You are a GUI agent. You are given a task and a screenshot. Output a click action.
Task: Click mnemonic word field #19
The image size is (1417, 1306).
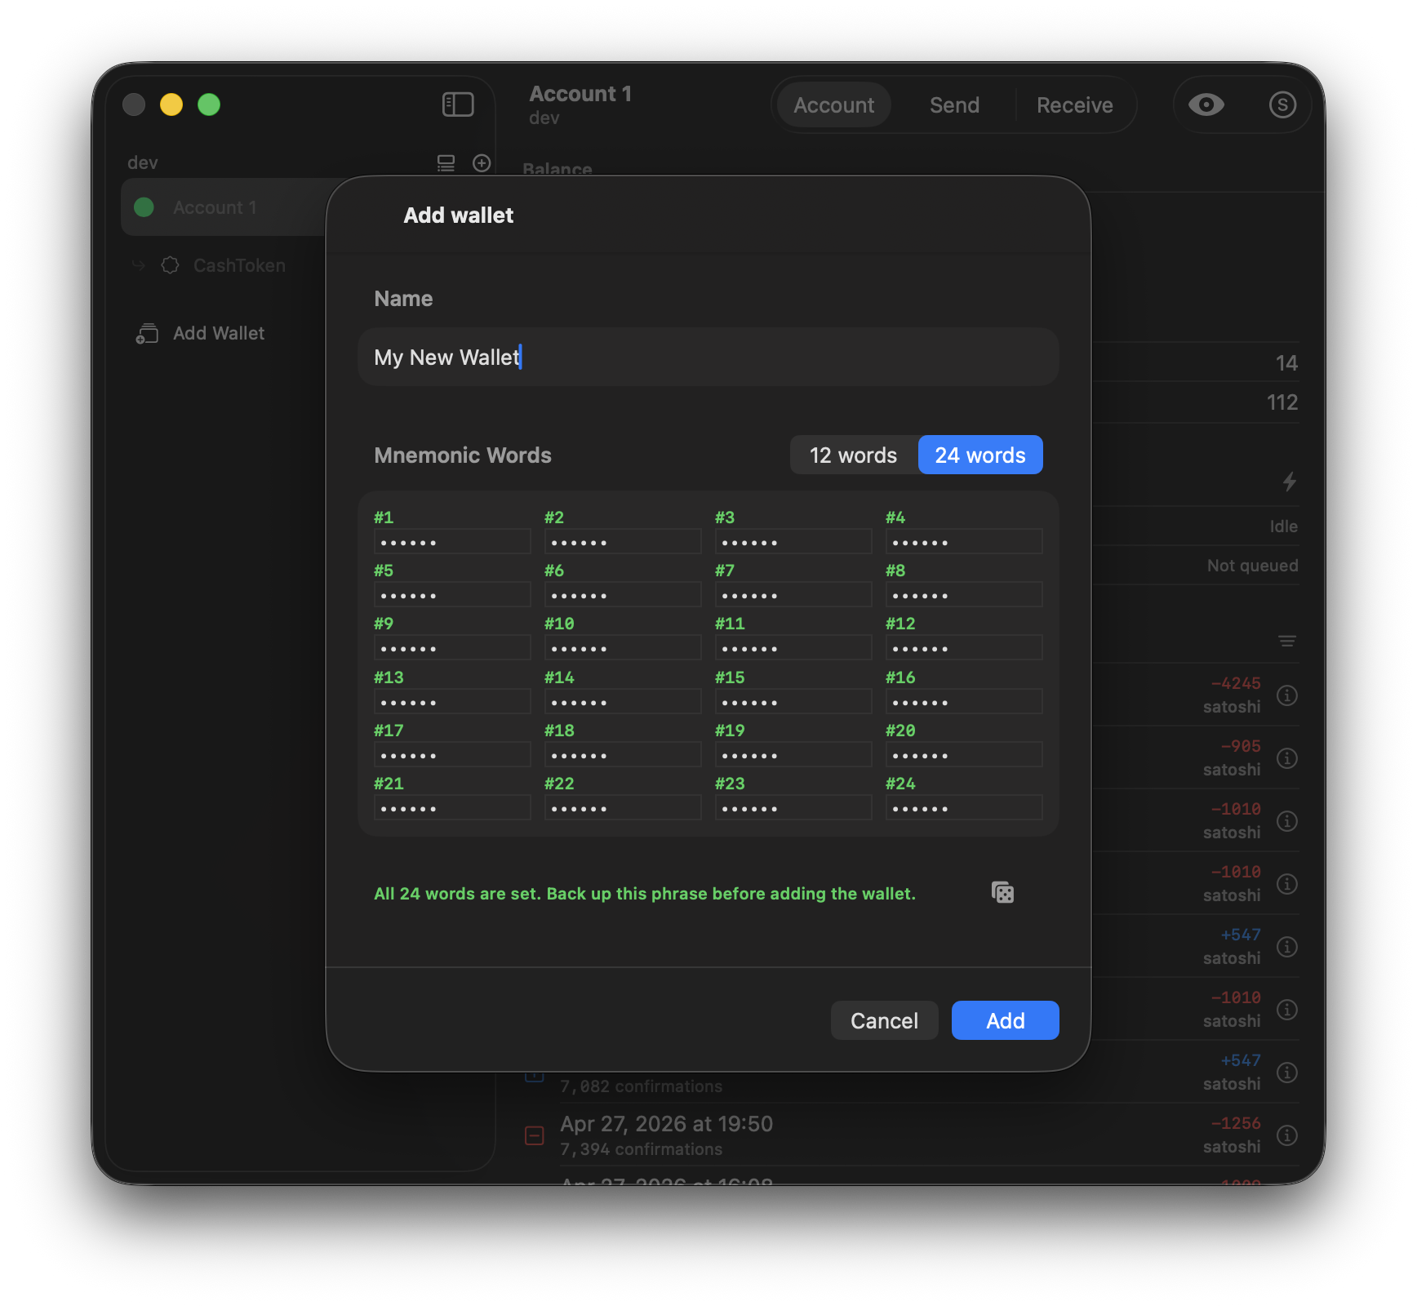[x=793, y=754]
